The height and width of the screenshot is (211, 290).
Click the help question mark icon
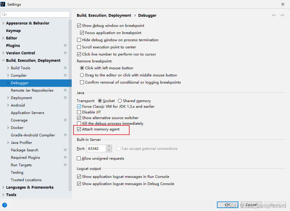tap(5, 205)
